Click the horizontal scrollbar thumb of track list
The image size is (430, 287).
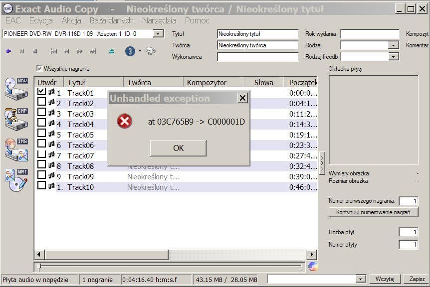point(106,255)
